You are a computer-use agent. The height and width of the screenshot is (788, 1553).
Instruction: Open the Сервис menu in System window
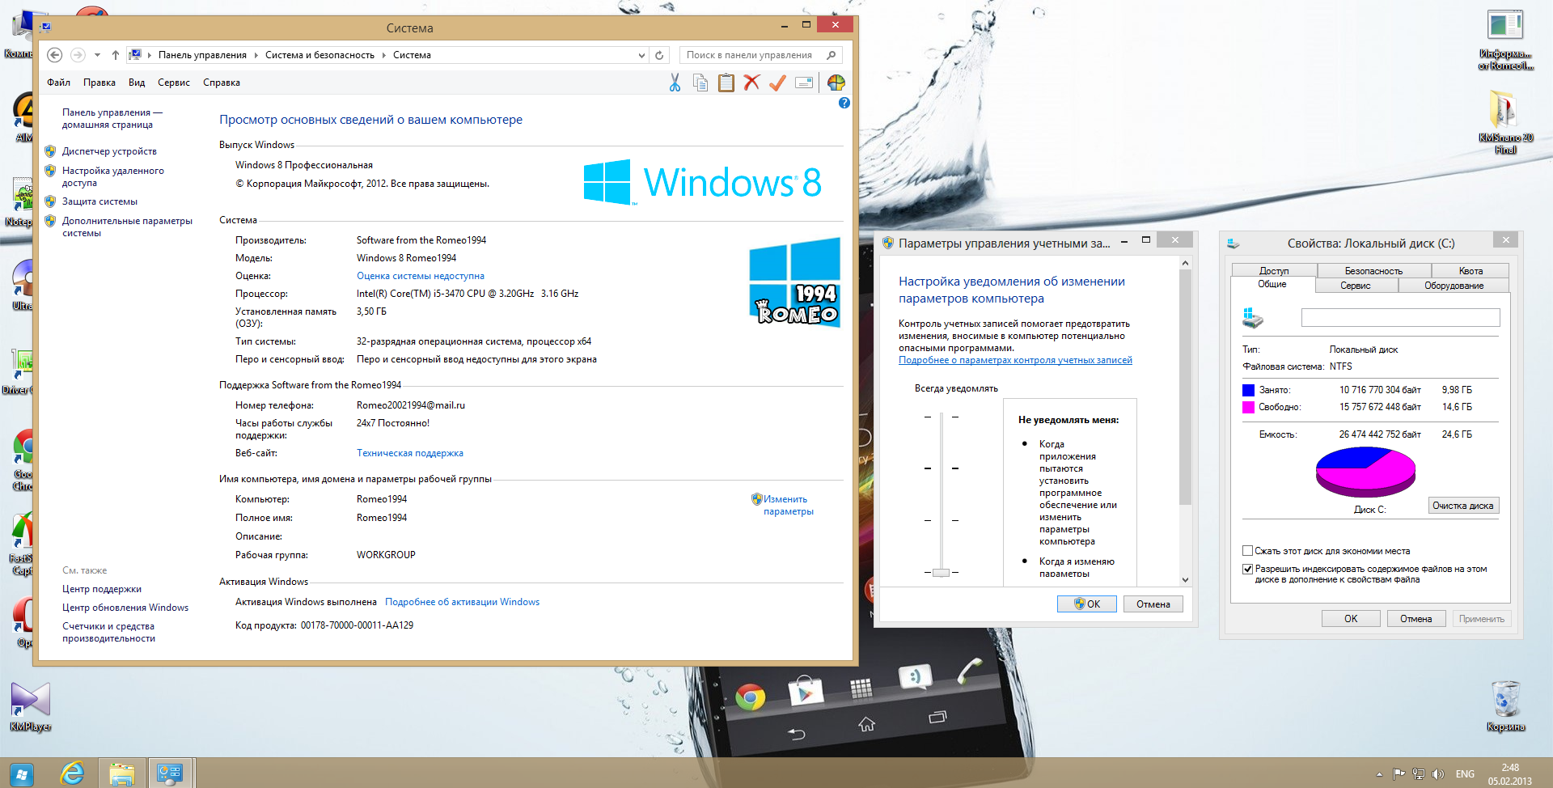pos(174,83)
